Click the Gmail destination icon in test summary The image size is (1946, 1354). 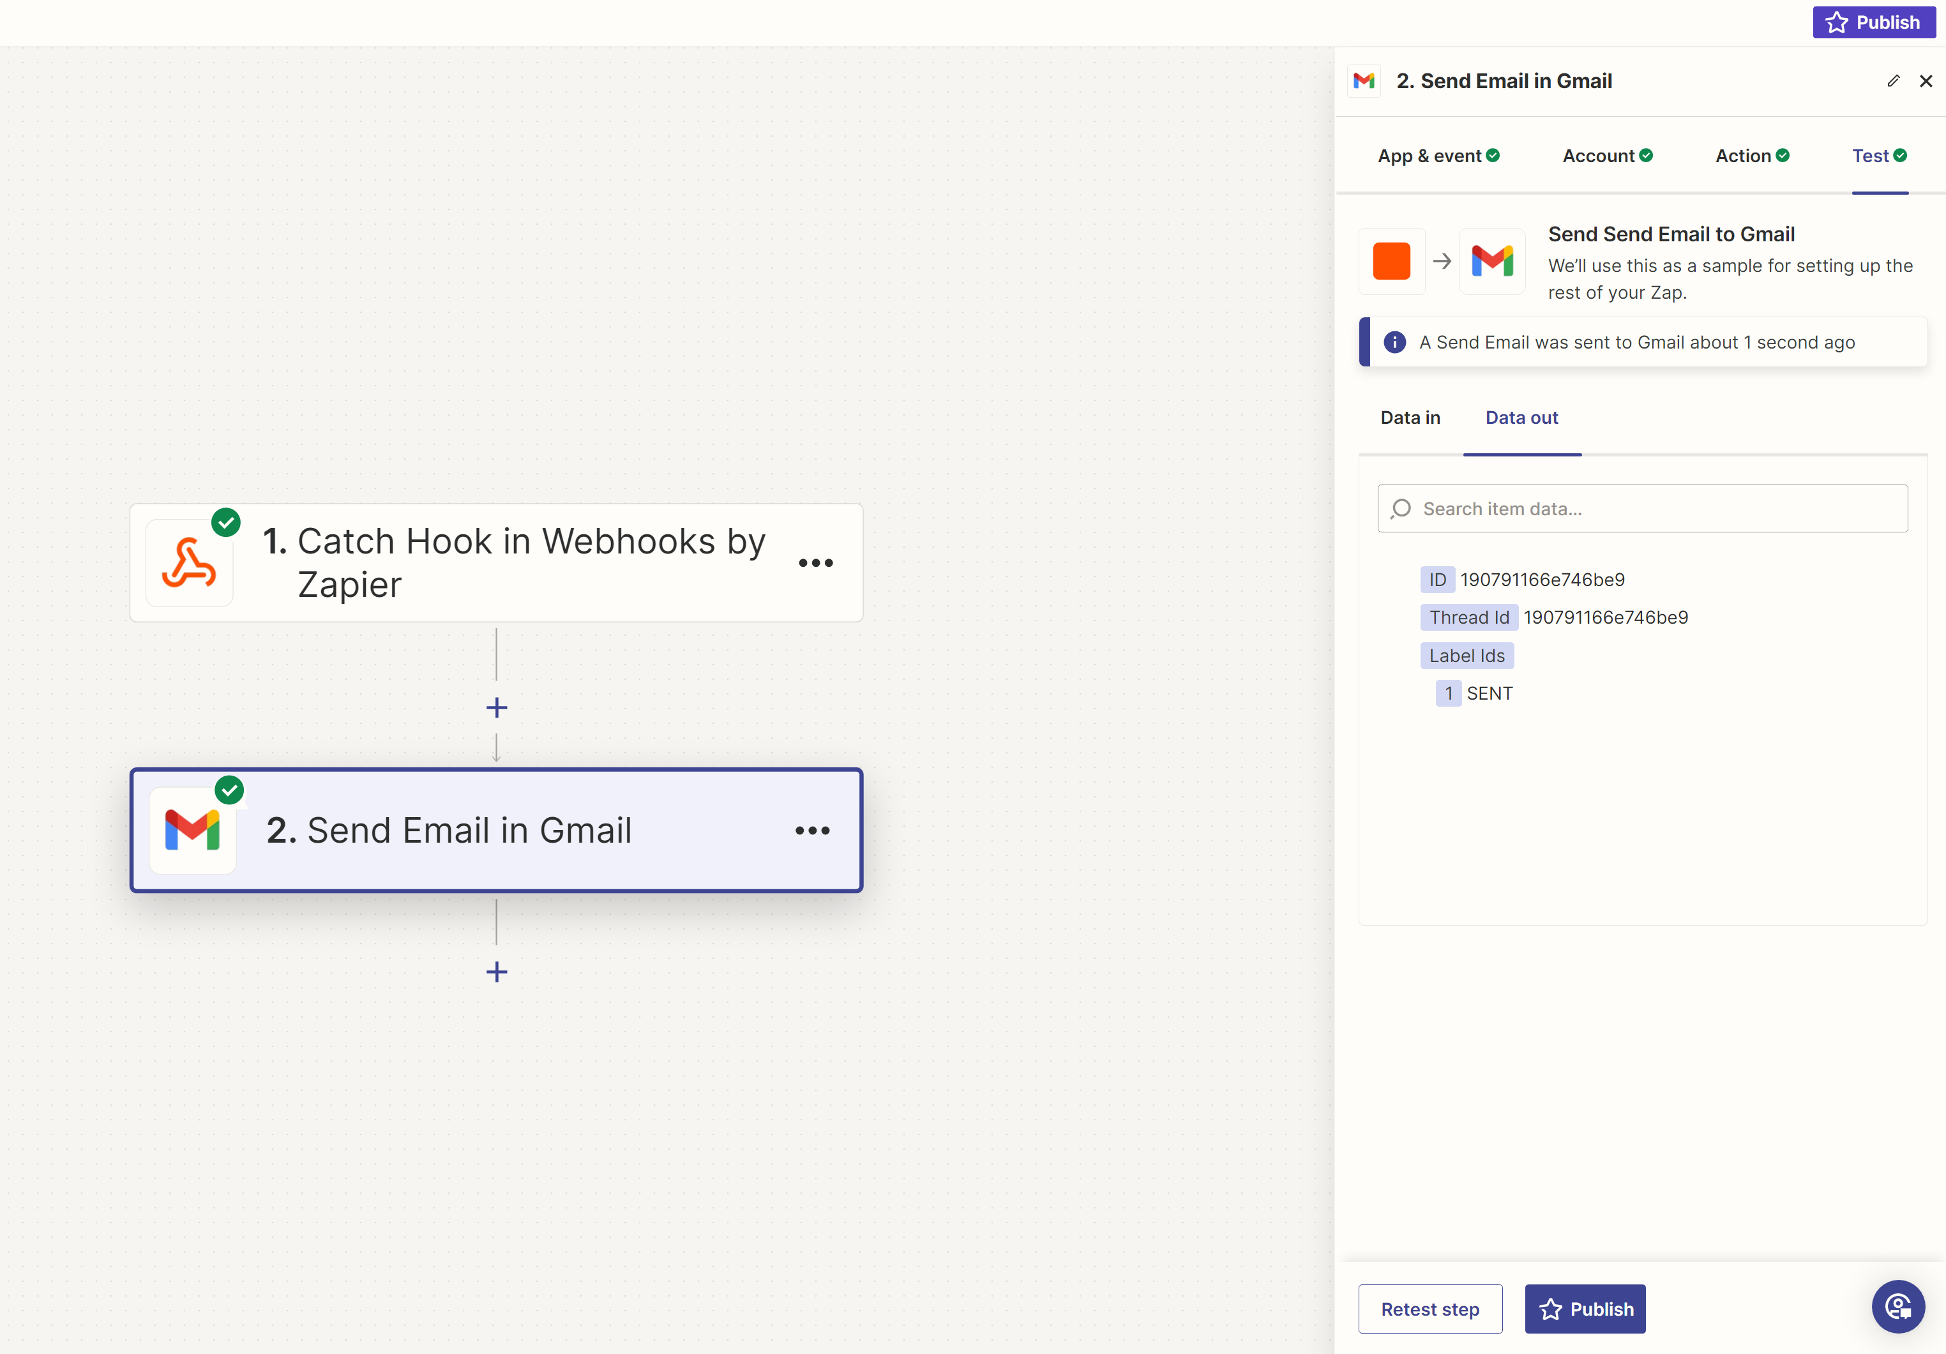click(x=1491, y=261)
